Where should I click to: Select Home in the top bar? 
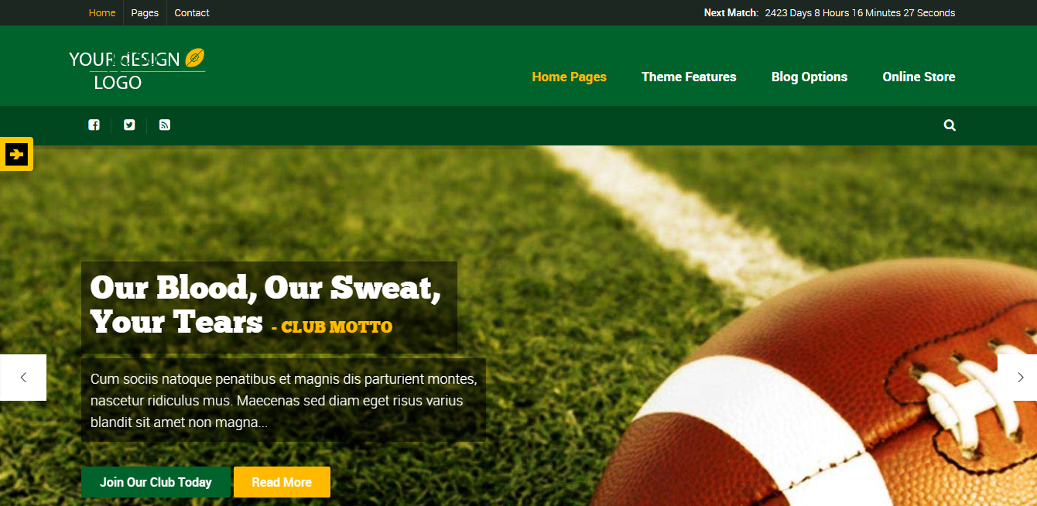click(102, 12)
